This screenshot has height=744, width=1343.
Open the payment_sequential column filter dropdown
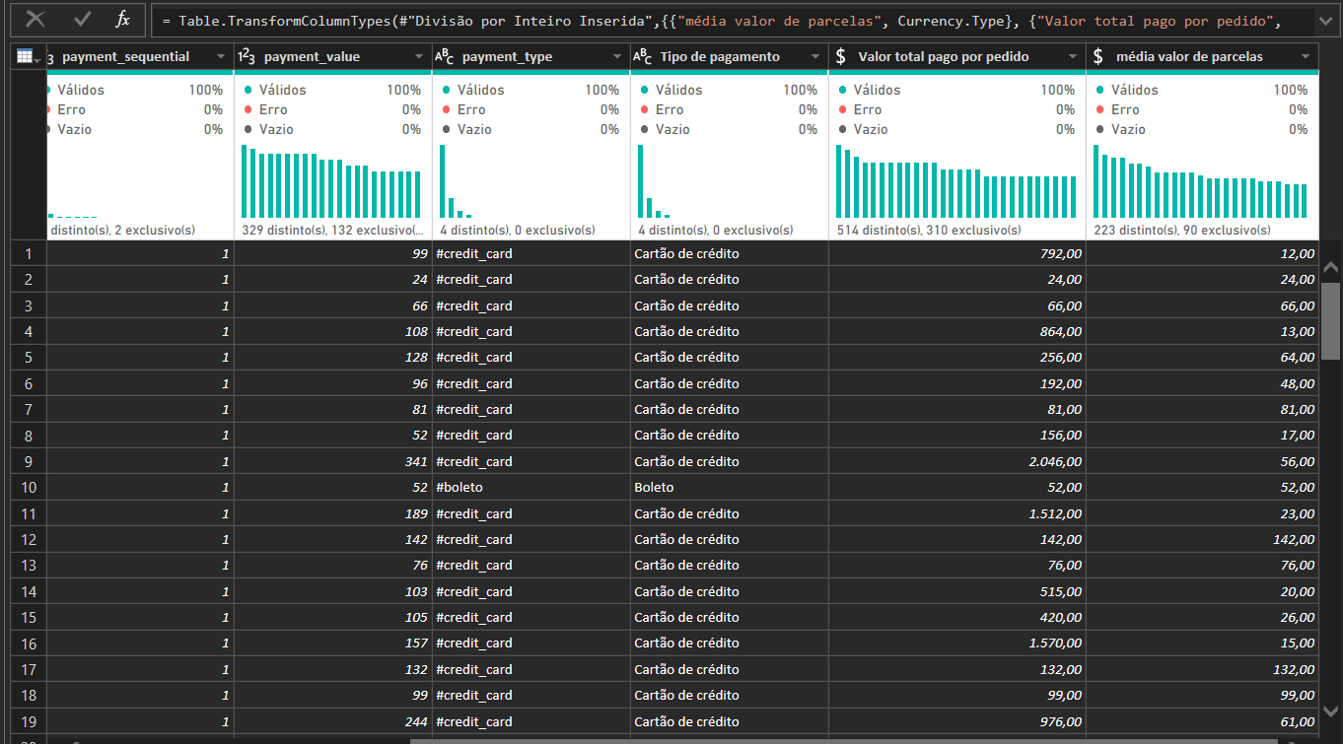(x=223, y=57)
